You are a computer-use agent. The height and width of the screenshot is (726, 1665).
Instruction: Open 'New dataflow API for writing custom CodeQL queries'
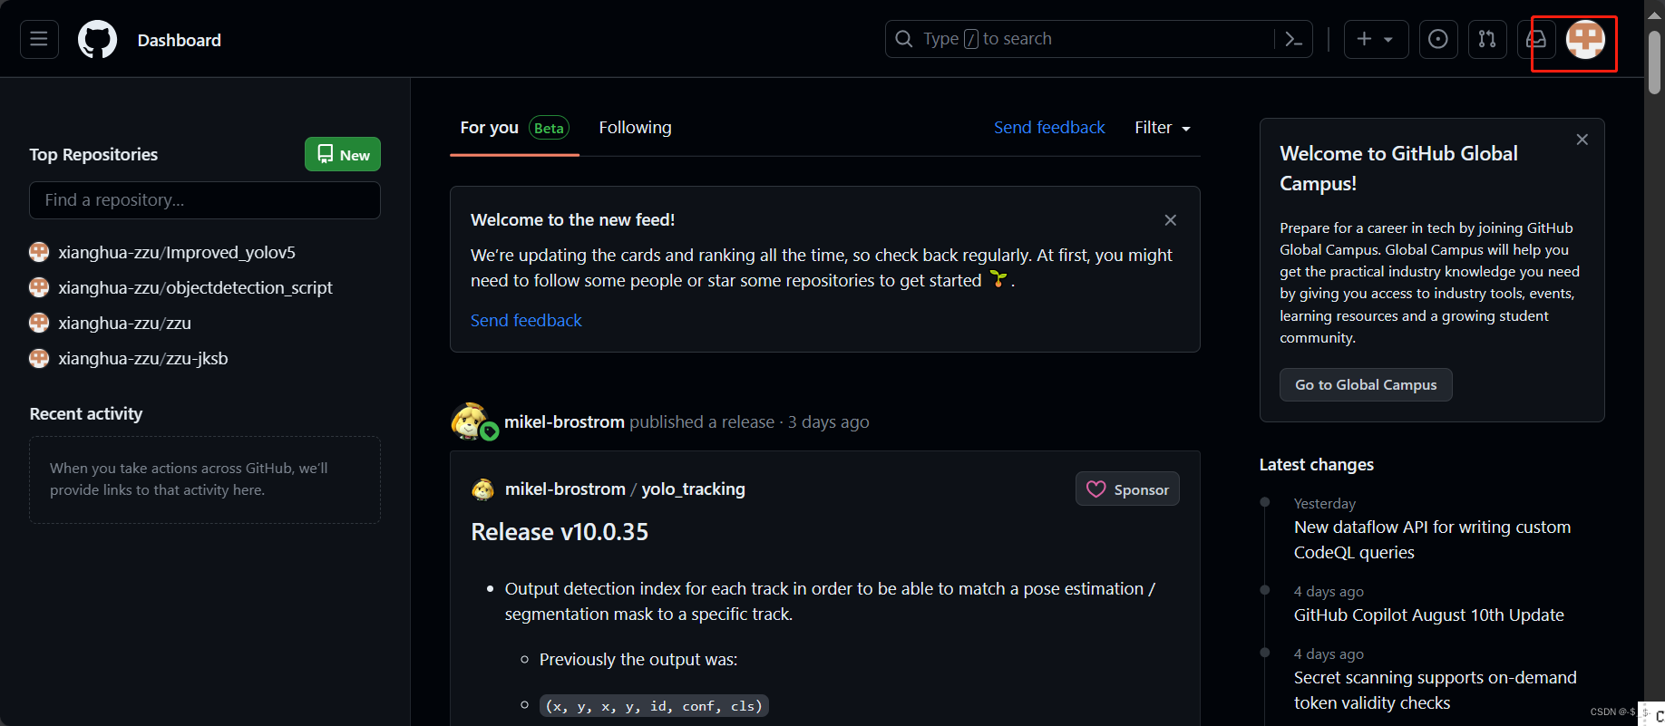pyautogui.click(x=1432, y=539)
